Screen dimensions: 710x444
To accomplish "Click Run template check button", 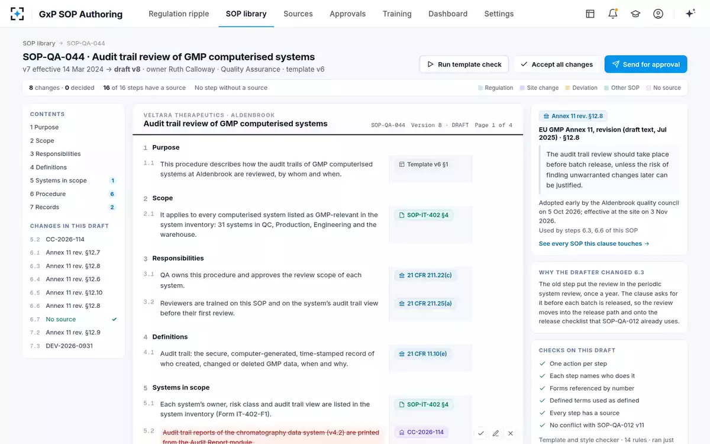I will coord(464,65).
